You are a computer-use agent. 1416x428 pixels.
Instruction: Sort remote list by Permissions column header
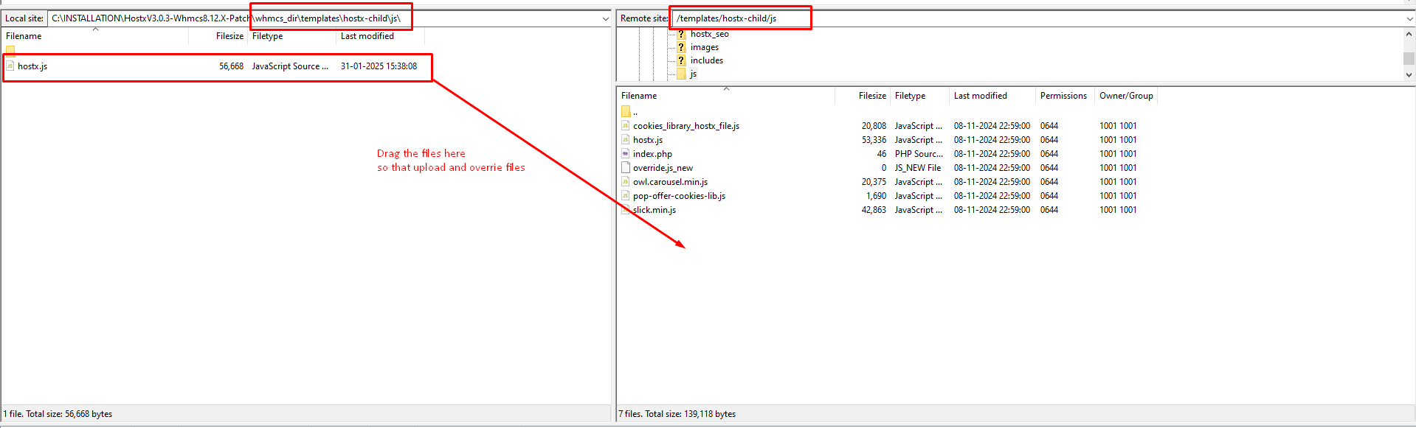tap(1063, 96)
